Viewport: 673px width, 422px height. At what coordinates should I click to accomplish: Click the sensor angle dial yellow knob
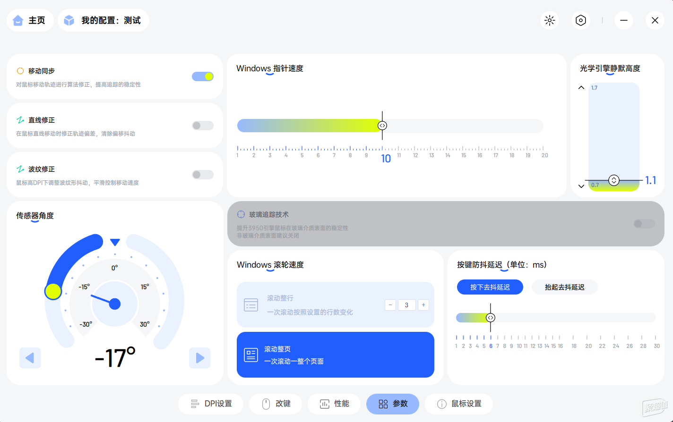click(53, 291)
